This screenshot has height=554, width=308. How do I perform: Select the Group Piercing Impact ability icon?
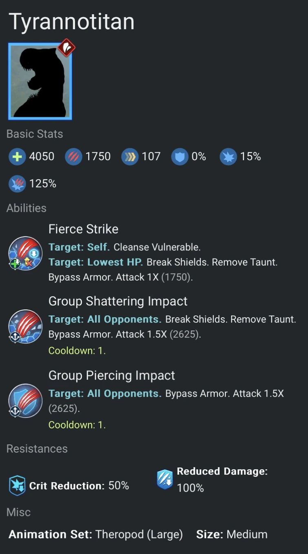25,400
